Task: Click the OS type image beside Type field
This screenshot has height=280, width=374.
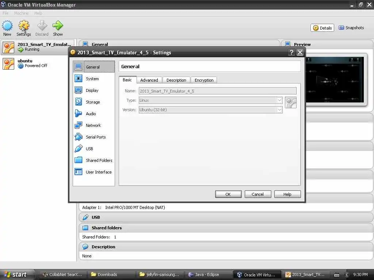Action: [291, 102]
